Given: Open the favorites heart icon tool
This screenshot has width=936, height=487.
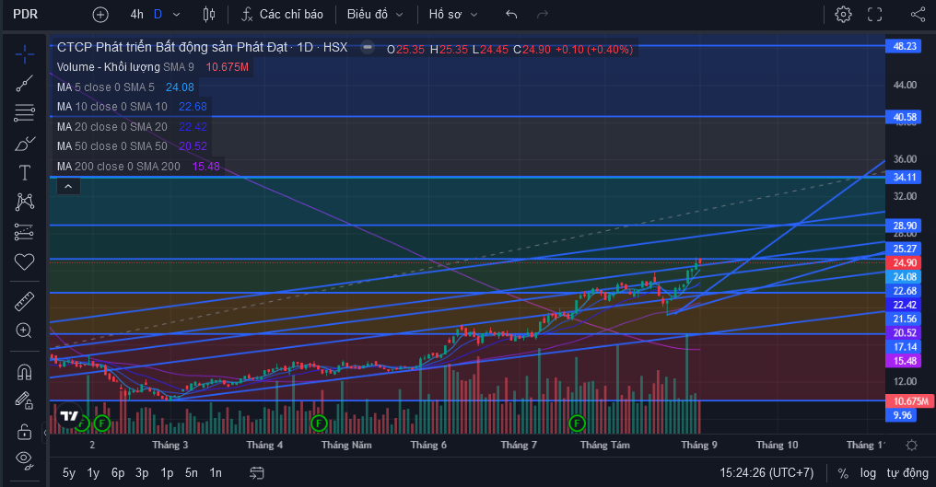Looking at the screenshot, I should 25,261.
